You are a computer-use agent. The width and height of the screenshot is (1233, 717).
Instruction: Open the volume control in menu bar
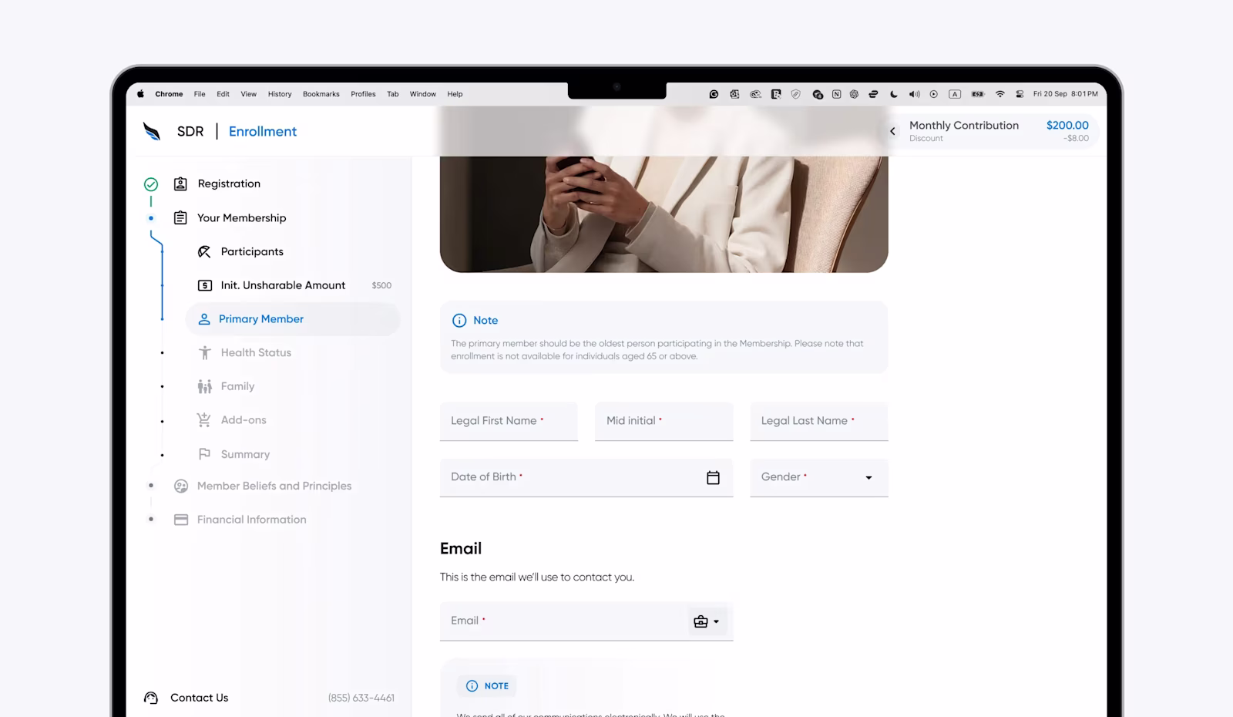(x=914, y=94)
